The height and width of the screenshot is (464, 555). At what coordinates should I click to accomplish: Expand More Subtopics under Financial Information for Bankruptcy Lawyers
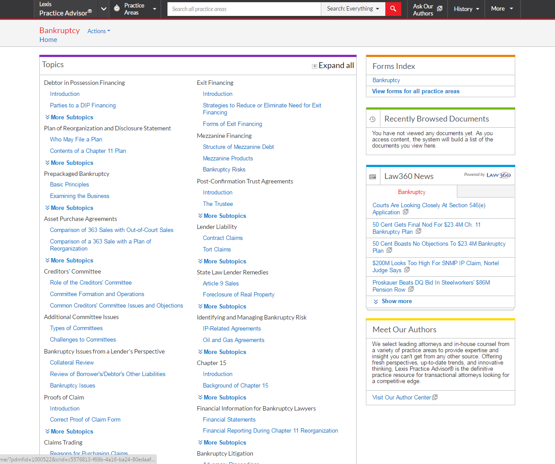(x=222, y=442)
